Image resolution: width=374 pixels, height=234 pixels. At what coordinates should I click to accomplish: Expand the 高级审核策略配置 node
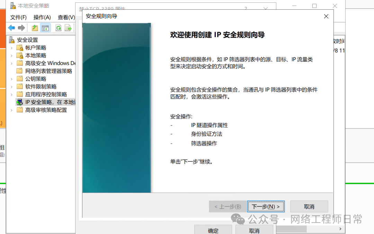[x=11, y=110]
